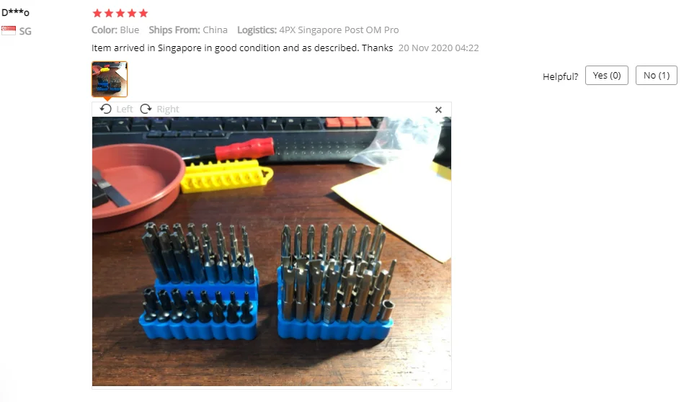
Task: Click the review date 20 Nov 2020
Action: pyautogui.click(x=438, y=48)
